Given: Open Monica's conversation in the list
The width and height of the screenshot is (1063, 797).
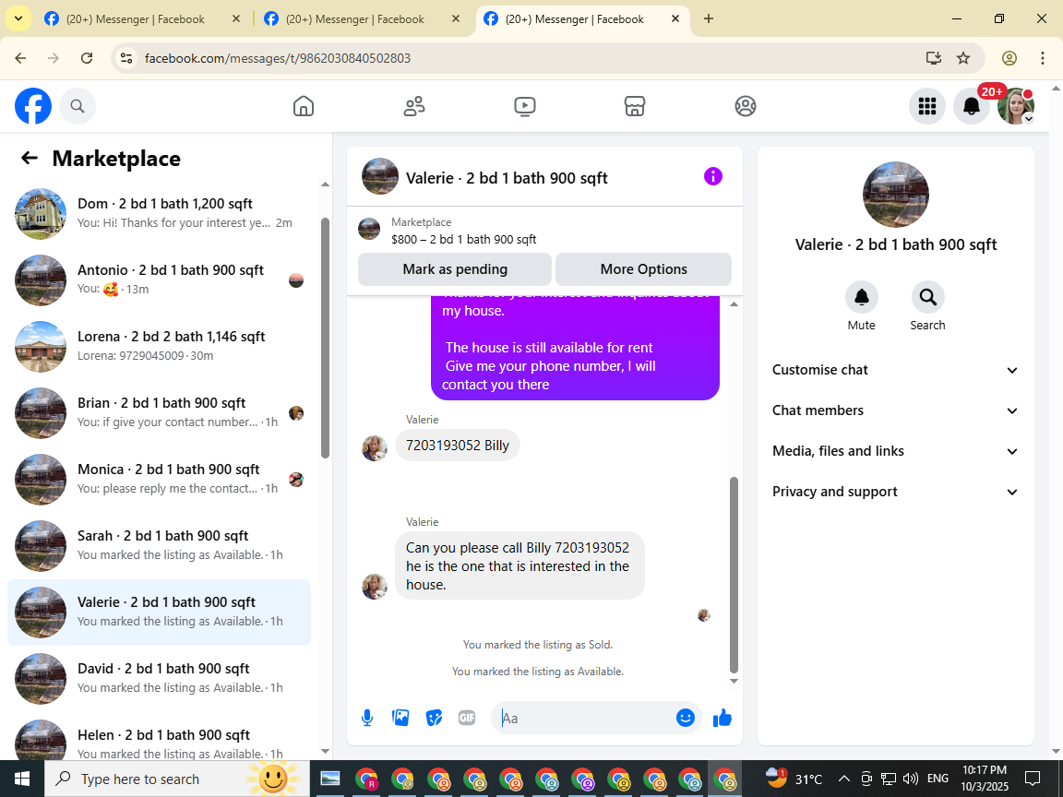Looking at the screenshot, I should click(160, 479).
